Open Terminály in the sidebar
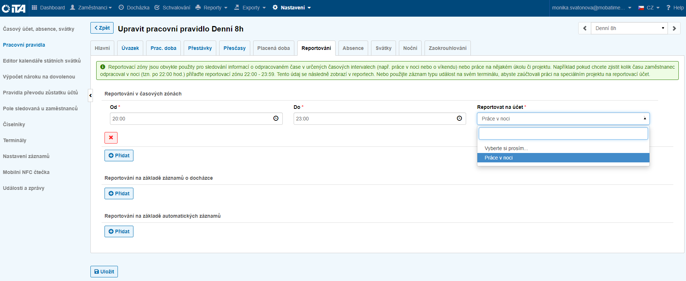The width and height of the screenshot is (686, 281). coord(15,140)
